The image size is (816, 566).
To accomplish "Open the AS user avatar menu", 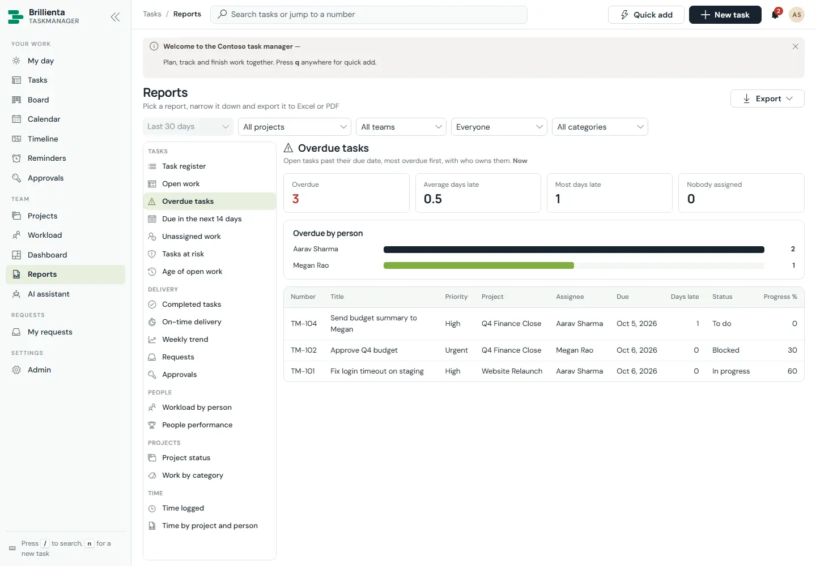I will [797, 15].
